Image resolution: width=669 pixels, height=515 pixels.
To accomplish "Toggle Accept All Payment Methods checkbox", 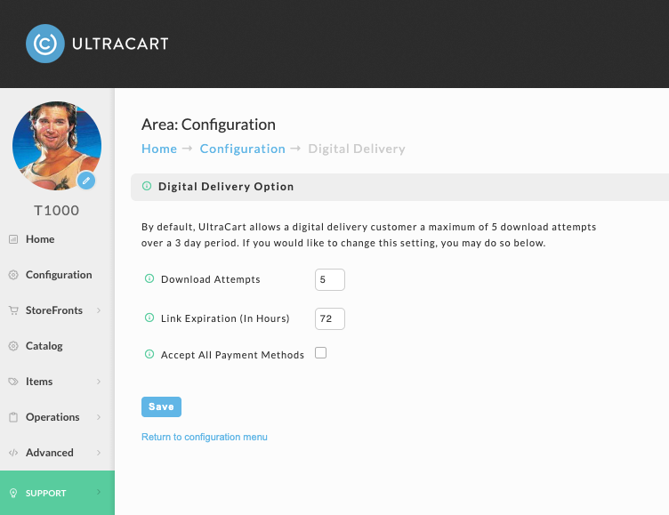I will pyautogui.click(x=321, y=353).
